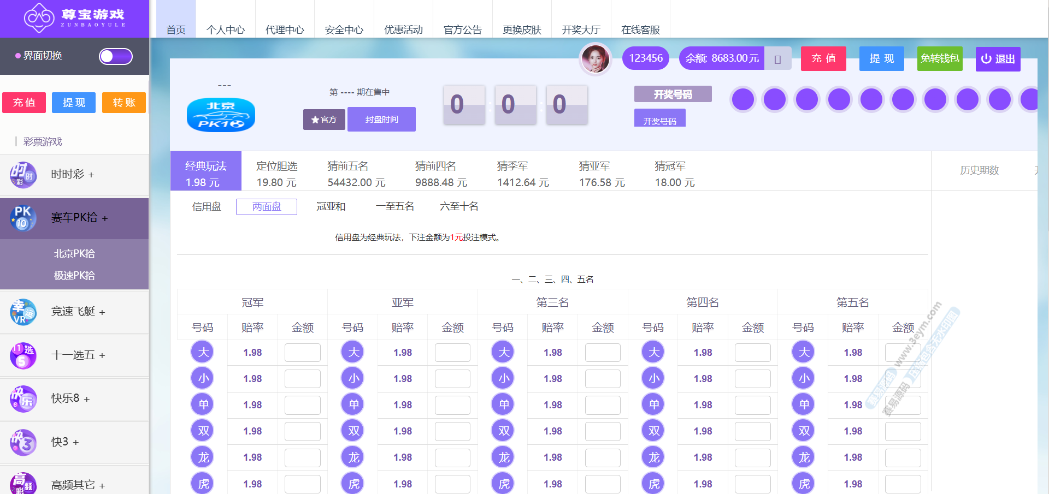Viewport: 1049px width, 494px height.
Task: Click the user avatar picture
Action: click(x=595, y=58)
